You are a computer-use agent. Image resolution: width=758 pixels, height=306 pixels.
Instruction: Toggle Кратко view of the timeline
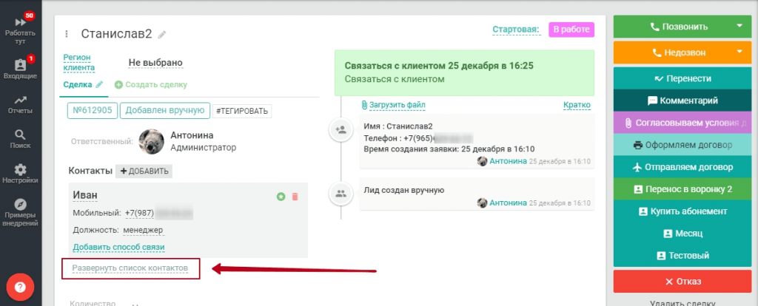click(577, 105)
